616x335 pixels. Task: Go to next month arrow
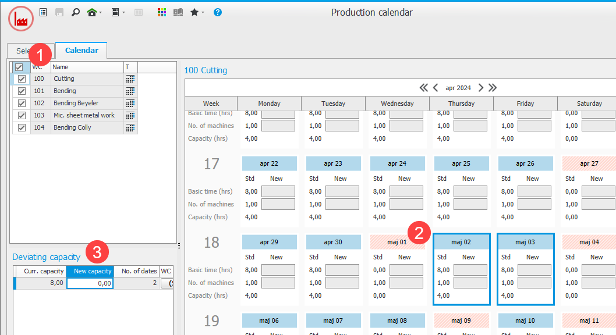click(481, 88)
